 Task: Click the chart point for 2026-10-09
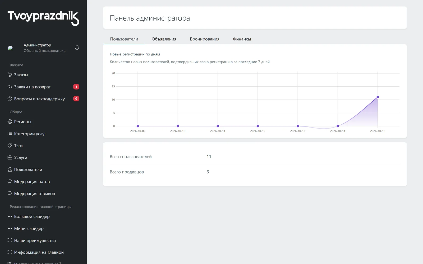pos(138,126)
